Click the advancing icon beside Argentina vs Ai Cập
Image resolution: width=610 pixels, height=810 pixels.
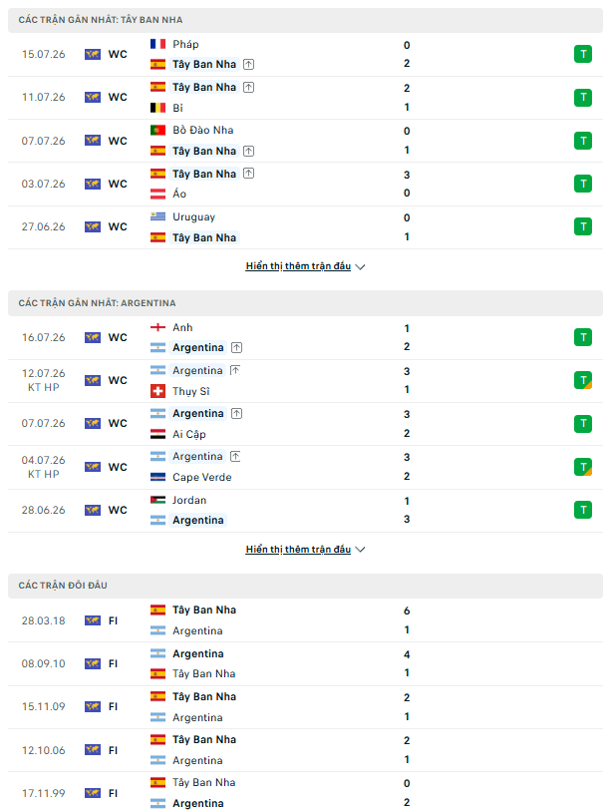236,414
